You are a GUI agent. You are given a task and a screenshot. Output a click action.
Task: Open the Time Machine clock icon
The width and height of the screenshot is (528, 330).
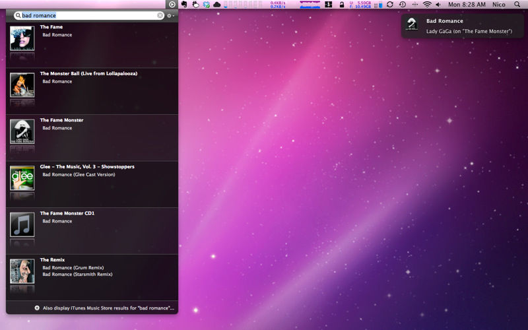[x=403, y=5]
